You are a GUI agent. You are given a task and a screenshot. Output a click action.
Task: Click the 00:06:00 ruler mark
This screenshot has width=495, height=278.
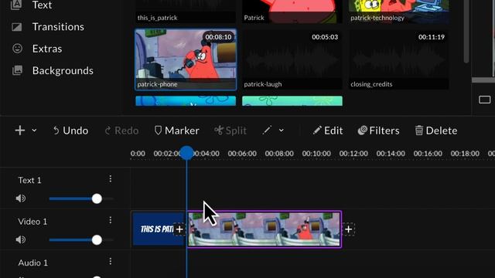coord(242,154)
